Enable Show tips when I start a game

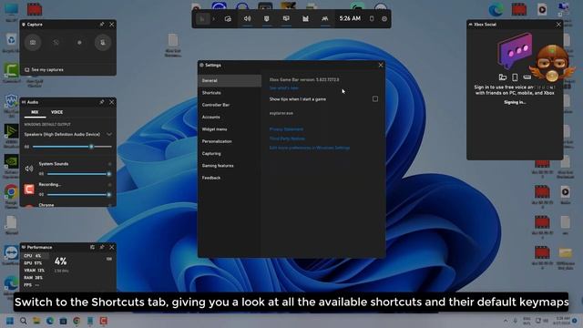pos(375,99)
